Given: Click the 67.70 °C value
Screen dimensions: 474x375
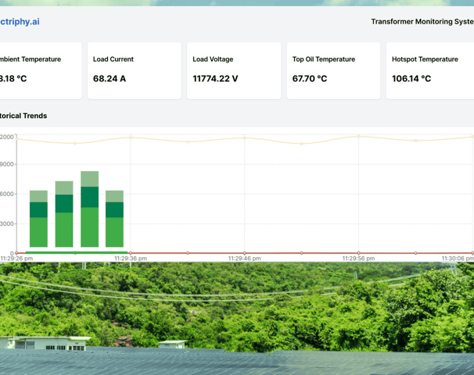Looking at the screenshot, I should click(x=310, y=78).
